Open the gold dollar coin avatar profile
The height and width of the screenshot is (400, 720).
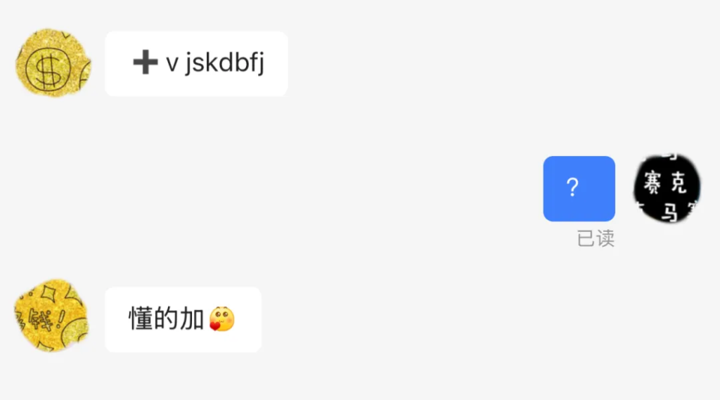(x=53, y=63)
